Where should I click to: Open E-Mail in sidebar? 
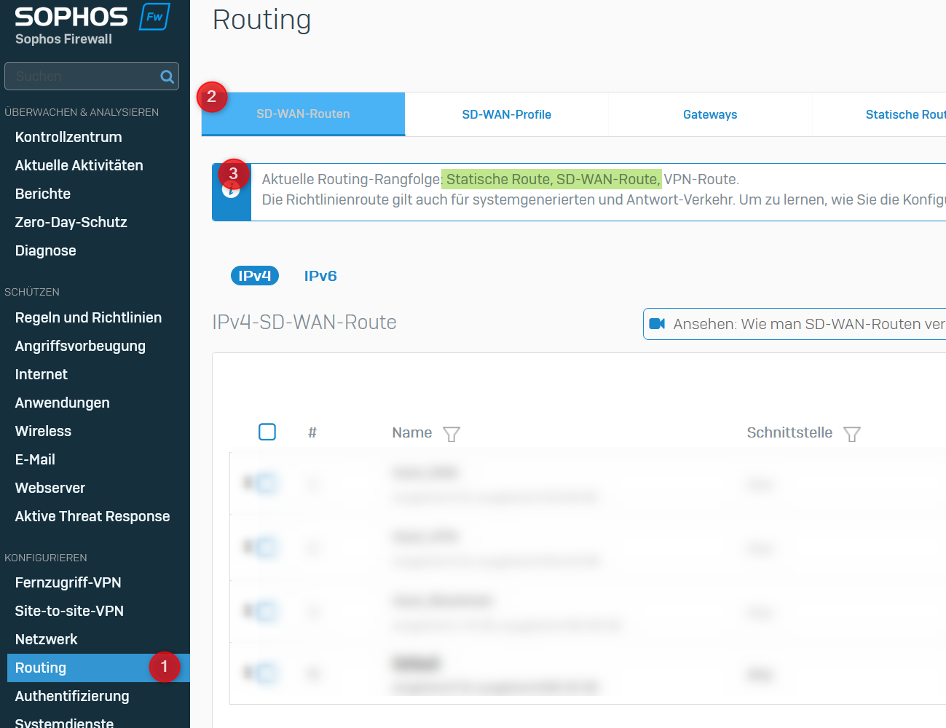[35, 459]
